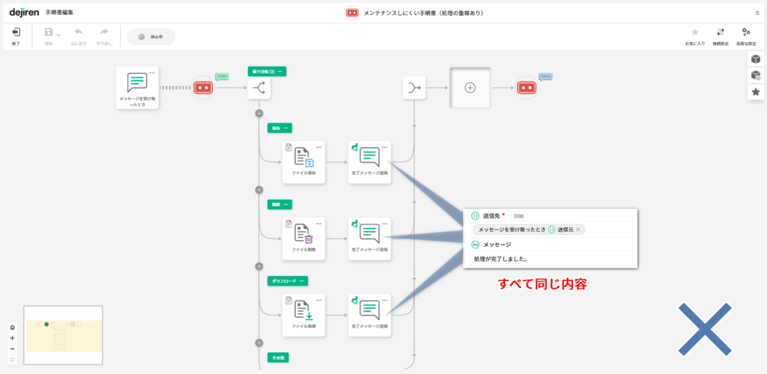Open the star favorites sidebar icon
767x374 pixels.
[x=756, y=91]
